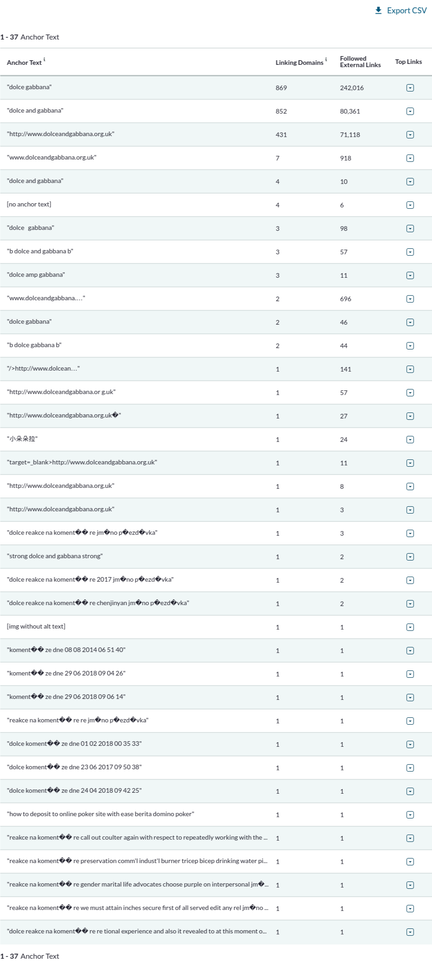Click the Top Links column header
The height and width of the screenshot is (967, 432).
click(x=408, y=62)
